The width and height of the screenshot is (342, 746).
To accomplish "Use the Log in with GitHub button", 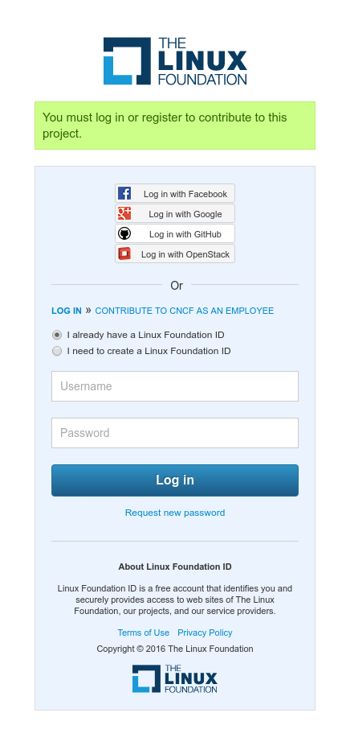I will [175, 233].
